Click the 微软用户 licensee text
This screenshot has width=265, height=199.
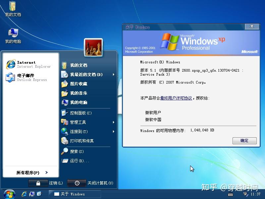tap(153, 112)
